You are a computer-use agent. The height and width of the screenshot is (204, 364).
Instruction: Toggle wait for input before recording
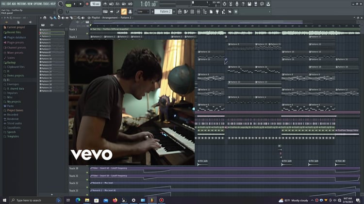pyautogui.click(x=112, y=4)
